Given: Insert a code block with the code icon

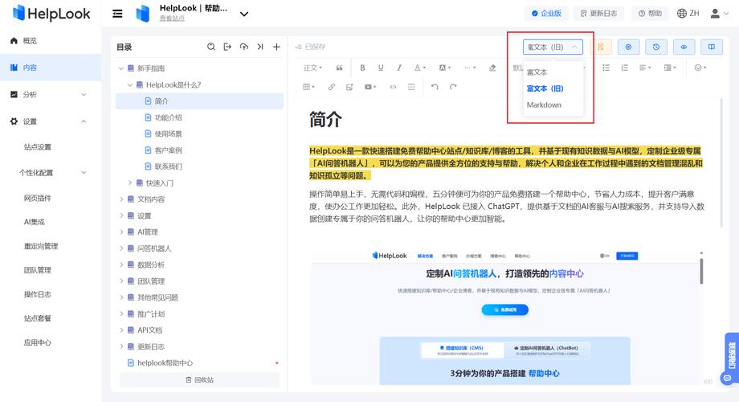Looking at the screenshot, I should [393, 87].
